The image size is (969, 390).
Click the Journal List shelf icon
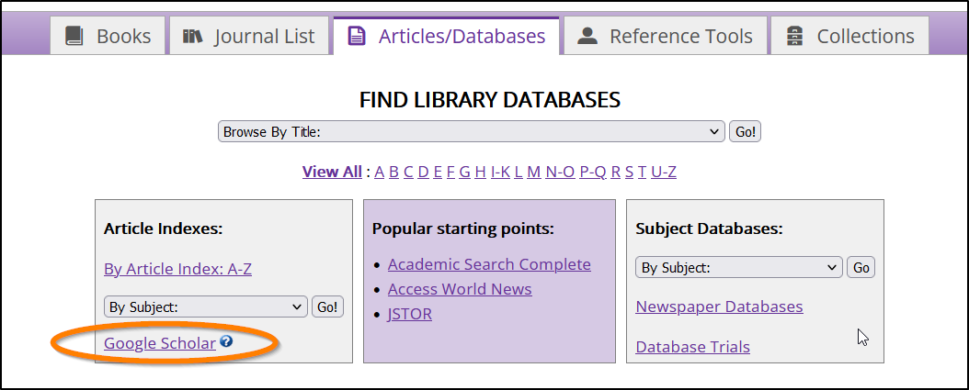point(193,37)
